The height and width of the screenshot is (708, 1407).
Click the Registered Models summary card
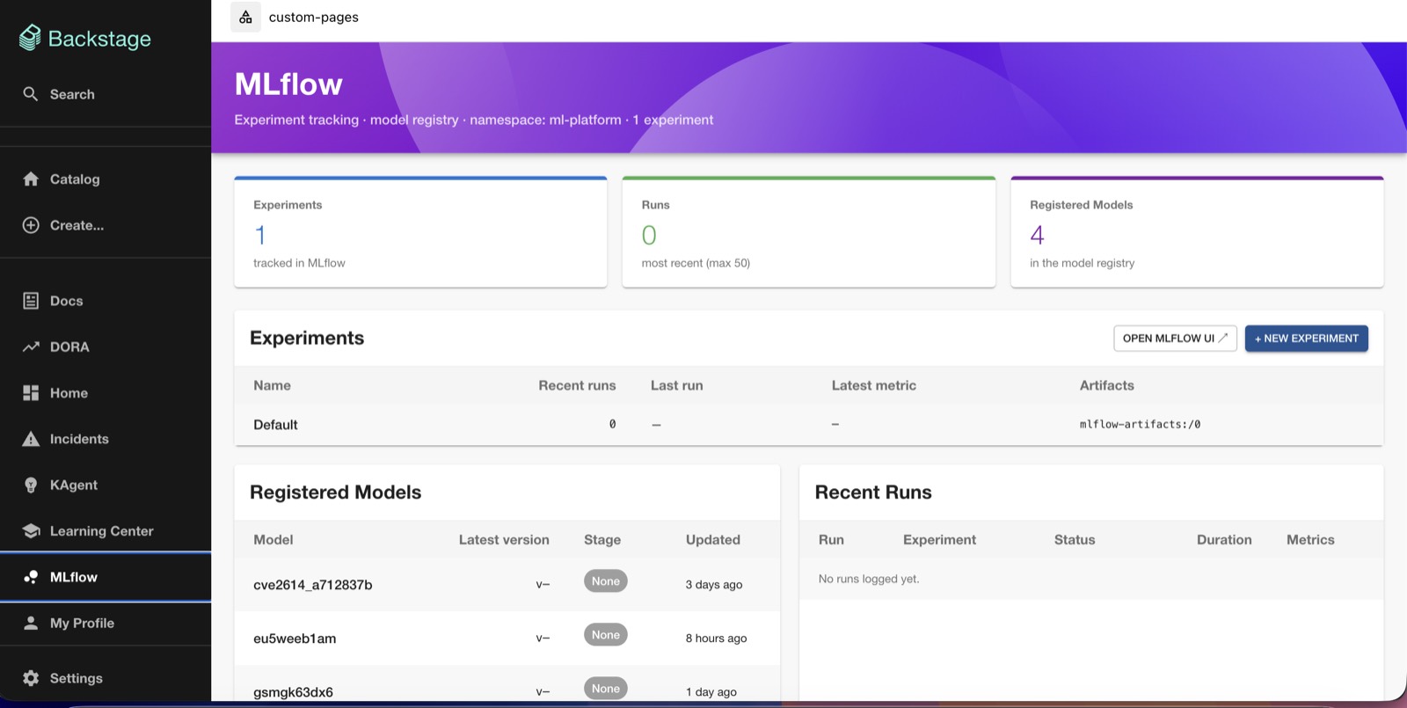pos(1197,232)
